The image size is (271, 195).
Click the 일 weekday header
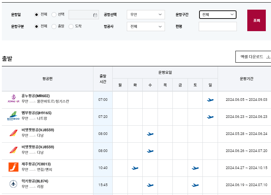[x=210, y=85]
